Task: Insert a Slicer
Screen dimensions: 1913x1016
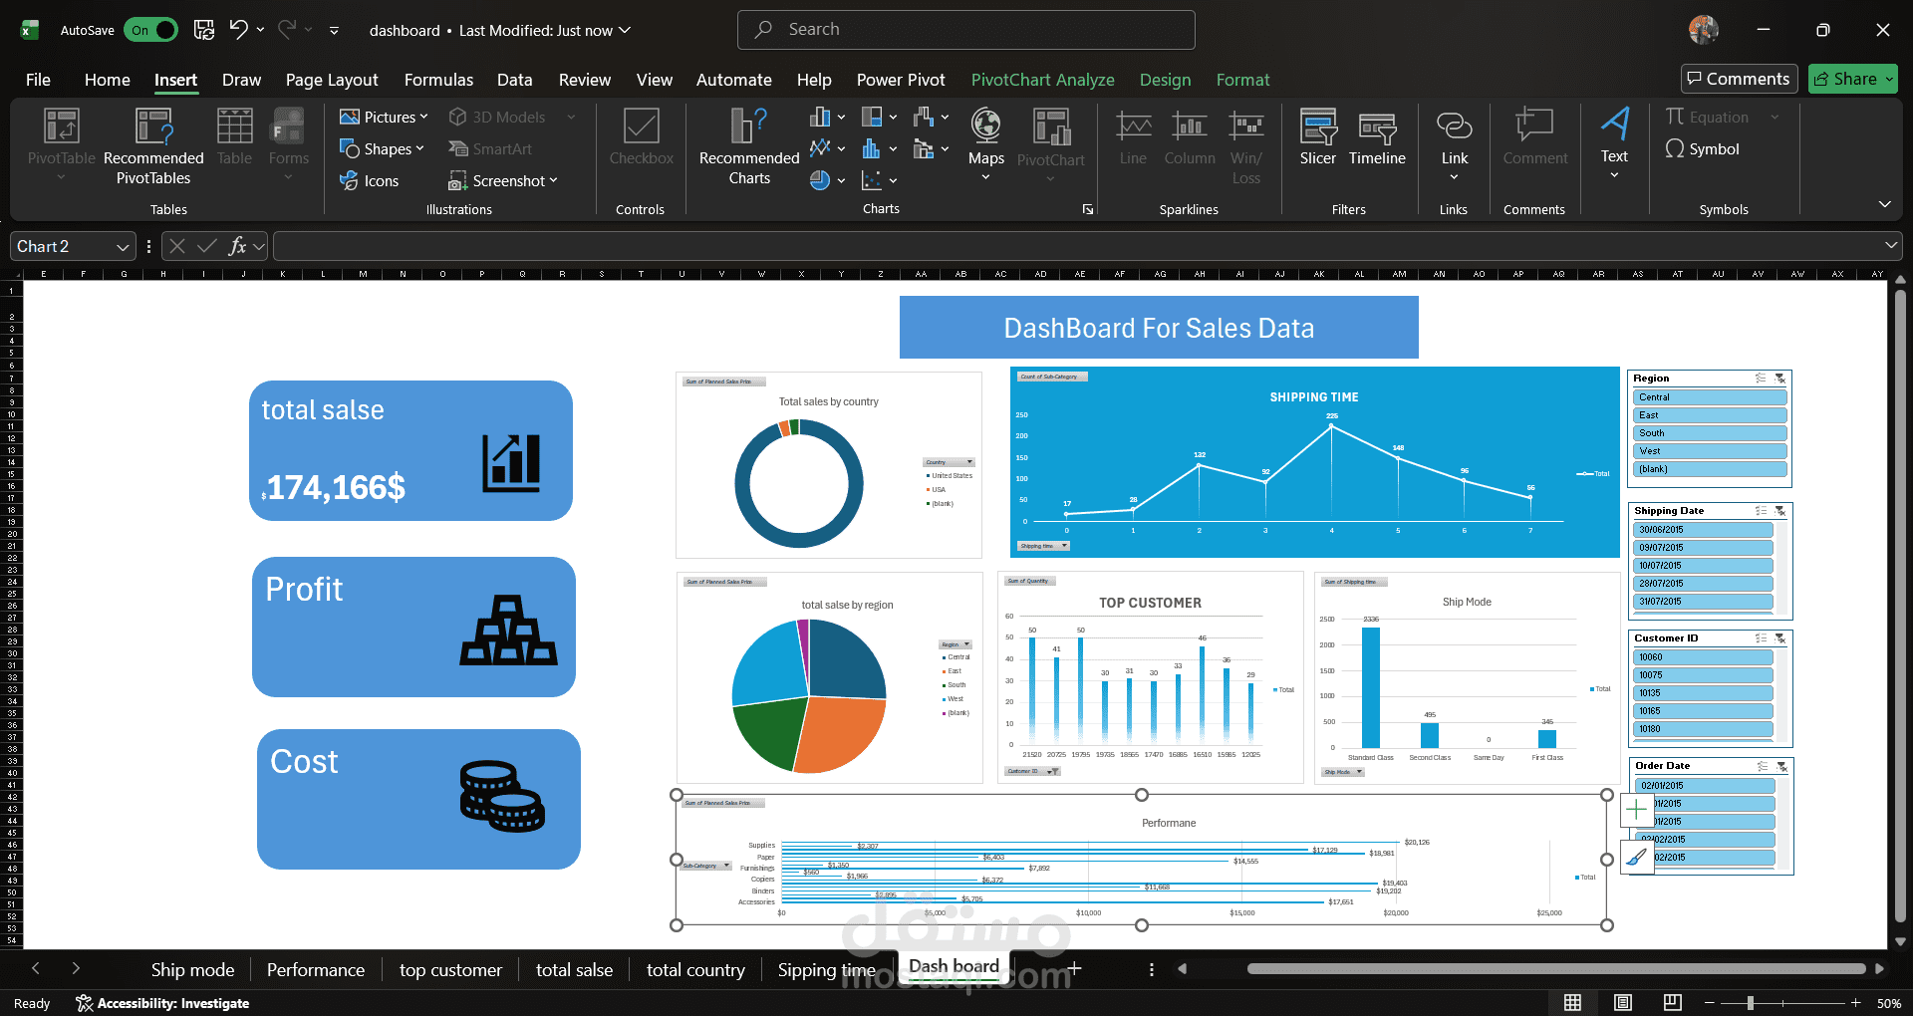Action: [x=1317, y=136]
